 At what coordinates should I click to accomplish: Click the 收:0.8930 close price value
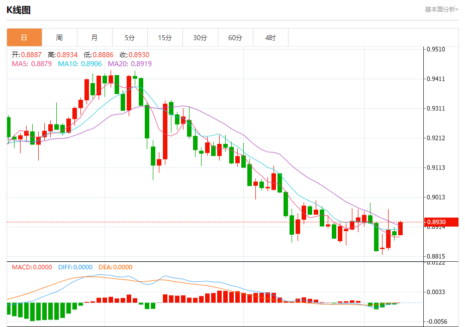134,55
